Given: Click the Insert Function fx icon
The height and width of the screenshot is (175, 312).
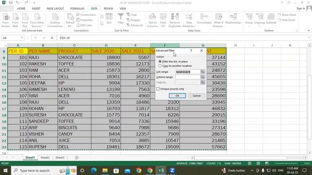Looking at the screenshot, I should coord(52,38).
